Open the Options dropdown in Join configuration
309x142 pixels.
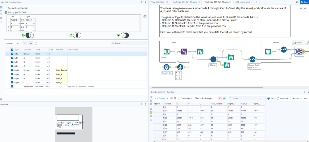click(x=13, y=43)
